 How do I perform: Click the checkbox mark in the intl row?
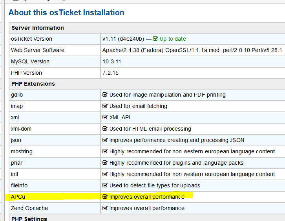click(x=105, y=174)
